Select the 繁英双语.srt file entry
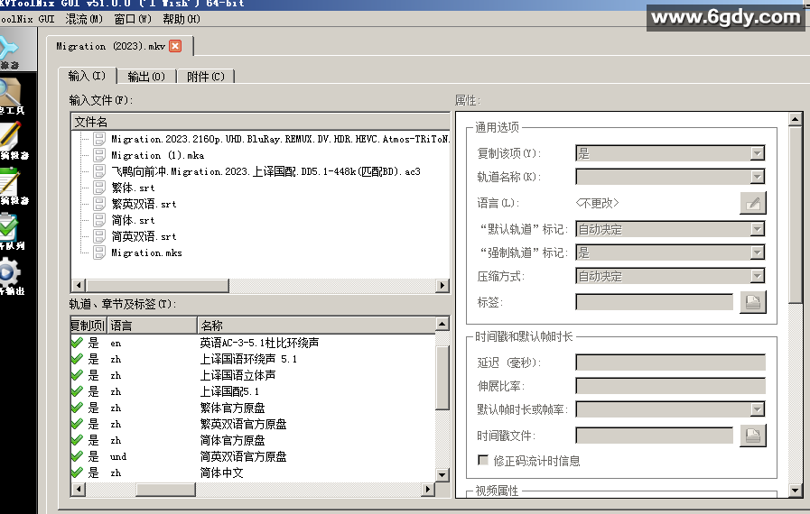 144,204
